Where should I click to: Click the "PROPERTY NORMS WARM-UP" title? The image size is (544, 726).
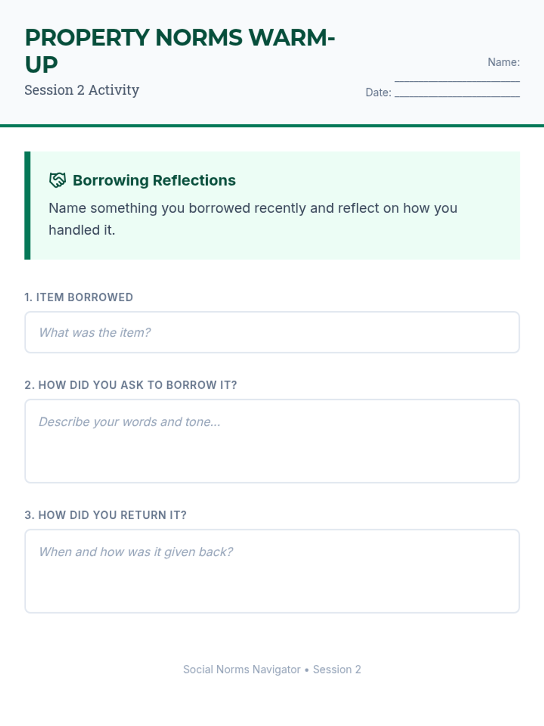[x=180, y=51]
